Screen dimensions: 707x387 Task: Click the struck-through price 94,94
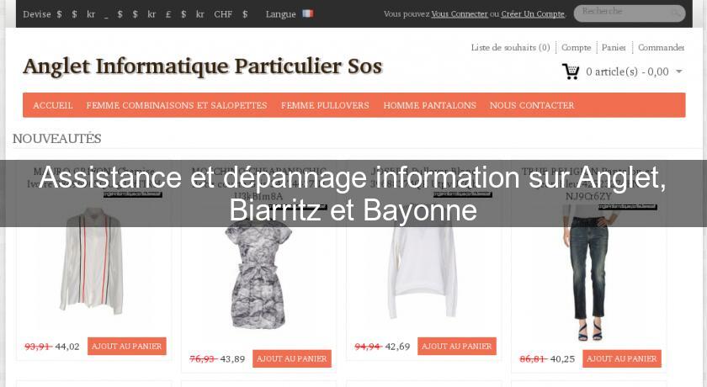[x=368, y=347]
